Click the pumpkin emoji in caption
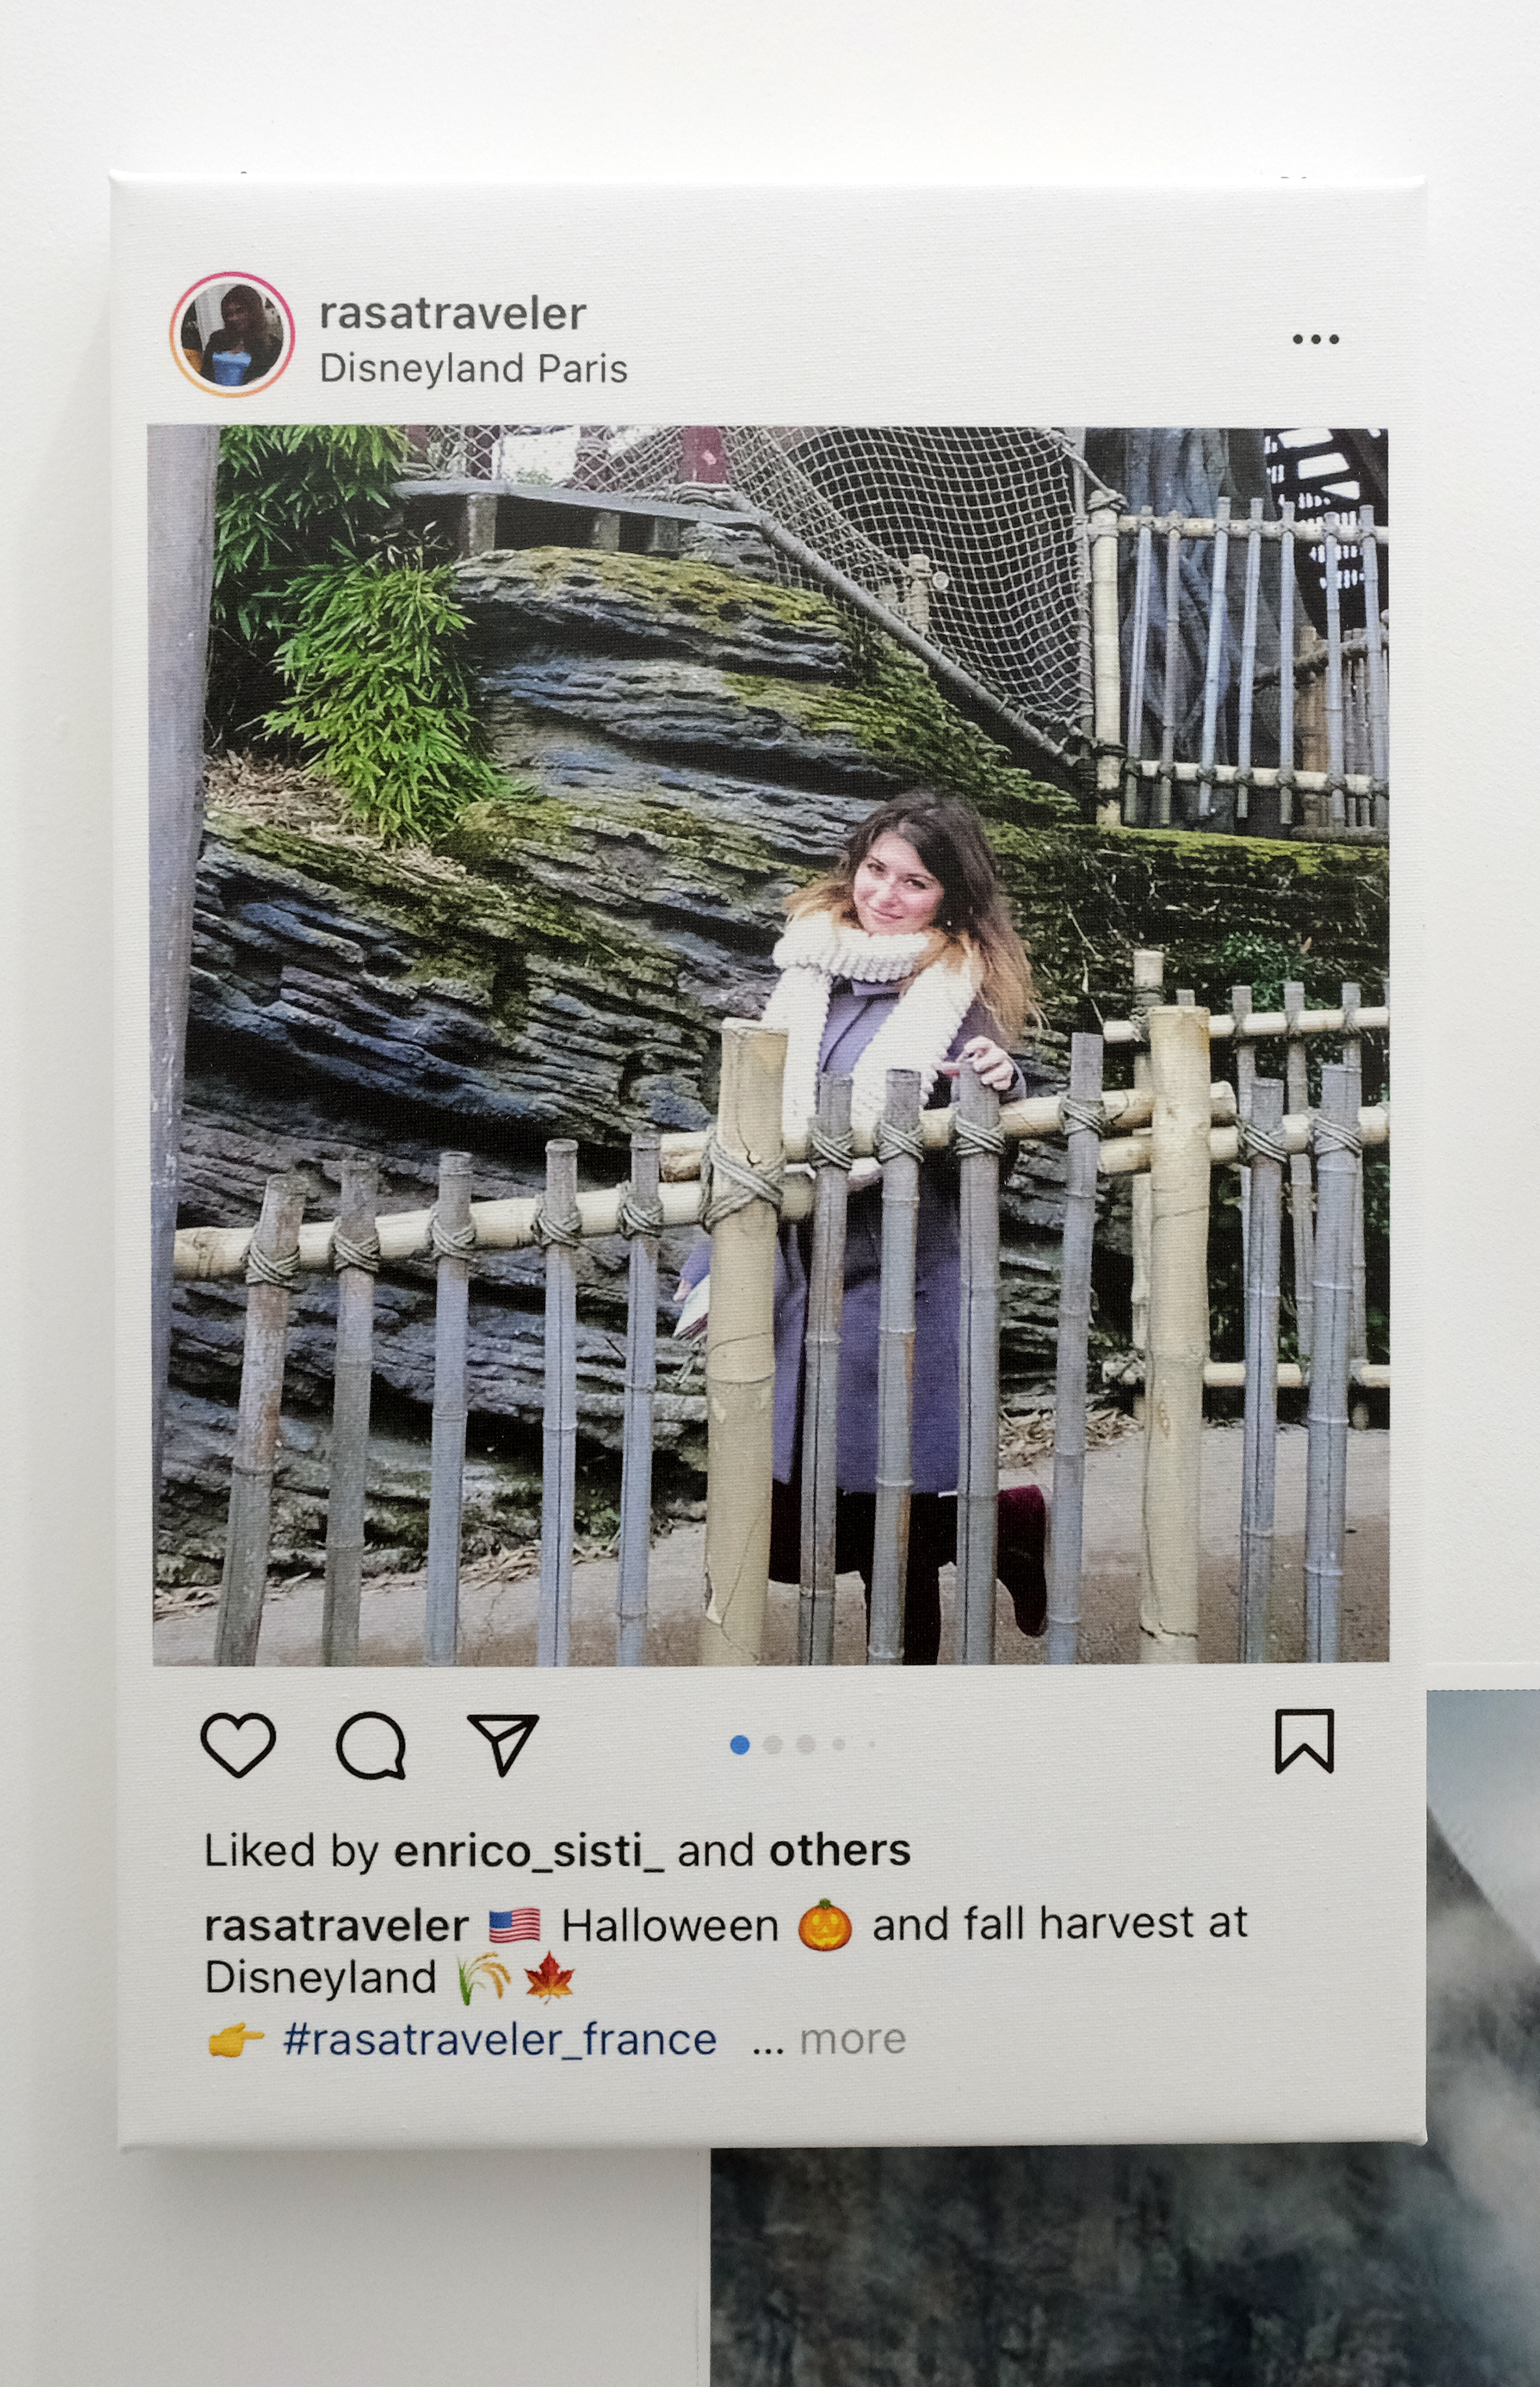The image size is (1540, 2387). point(825,1925)
